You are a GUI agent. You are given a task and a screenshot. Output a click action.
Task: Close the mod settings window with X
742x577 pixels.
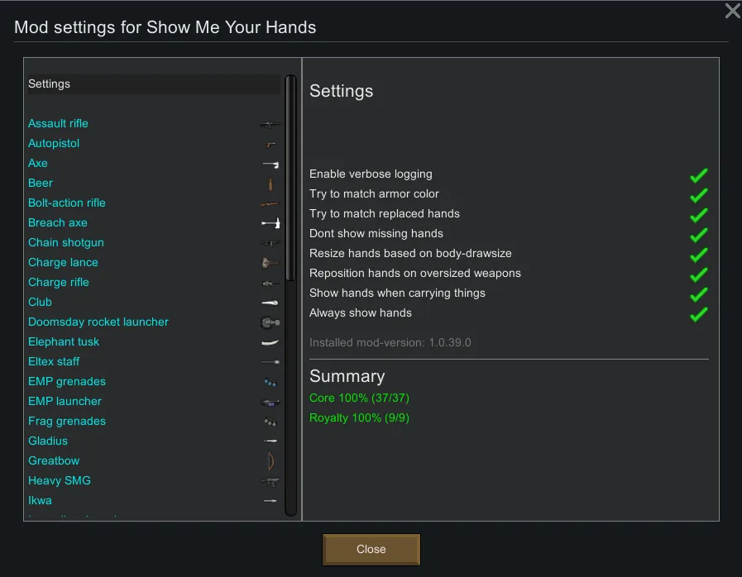point(732,11)
